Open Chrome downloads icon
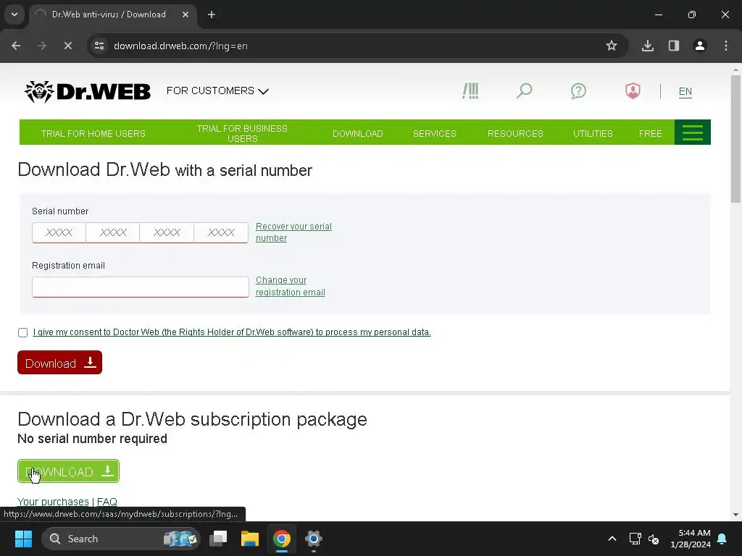 tap(648, 46)
